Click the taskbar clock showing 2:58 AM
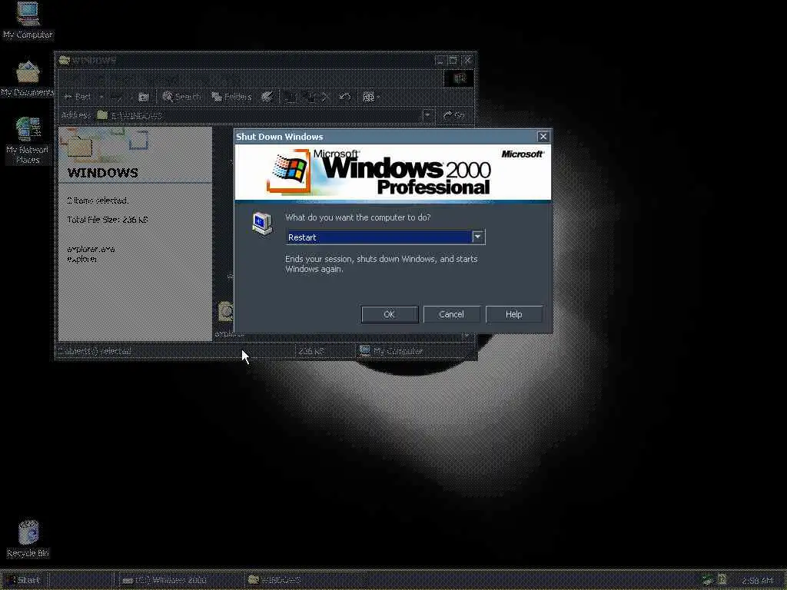The image size is (787, 590). [x=757, y=581]
